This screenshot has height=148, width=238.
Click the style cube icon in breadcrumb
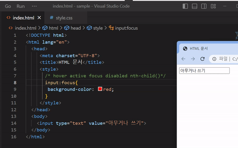[89, 28]
